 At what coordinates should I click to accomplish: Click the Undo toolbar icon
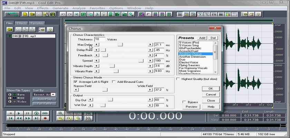(x=63, y=14)
